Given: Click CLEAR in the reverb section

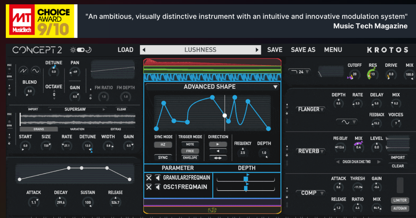Looking at the screenshot, I should click(x=398, y=166).
